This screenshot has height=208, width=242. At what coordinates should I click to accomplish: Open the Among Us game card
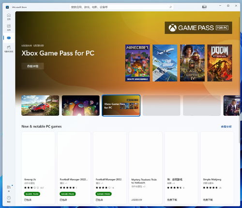(x=38, y=168)
